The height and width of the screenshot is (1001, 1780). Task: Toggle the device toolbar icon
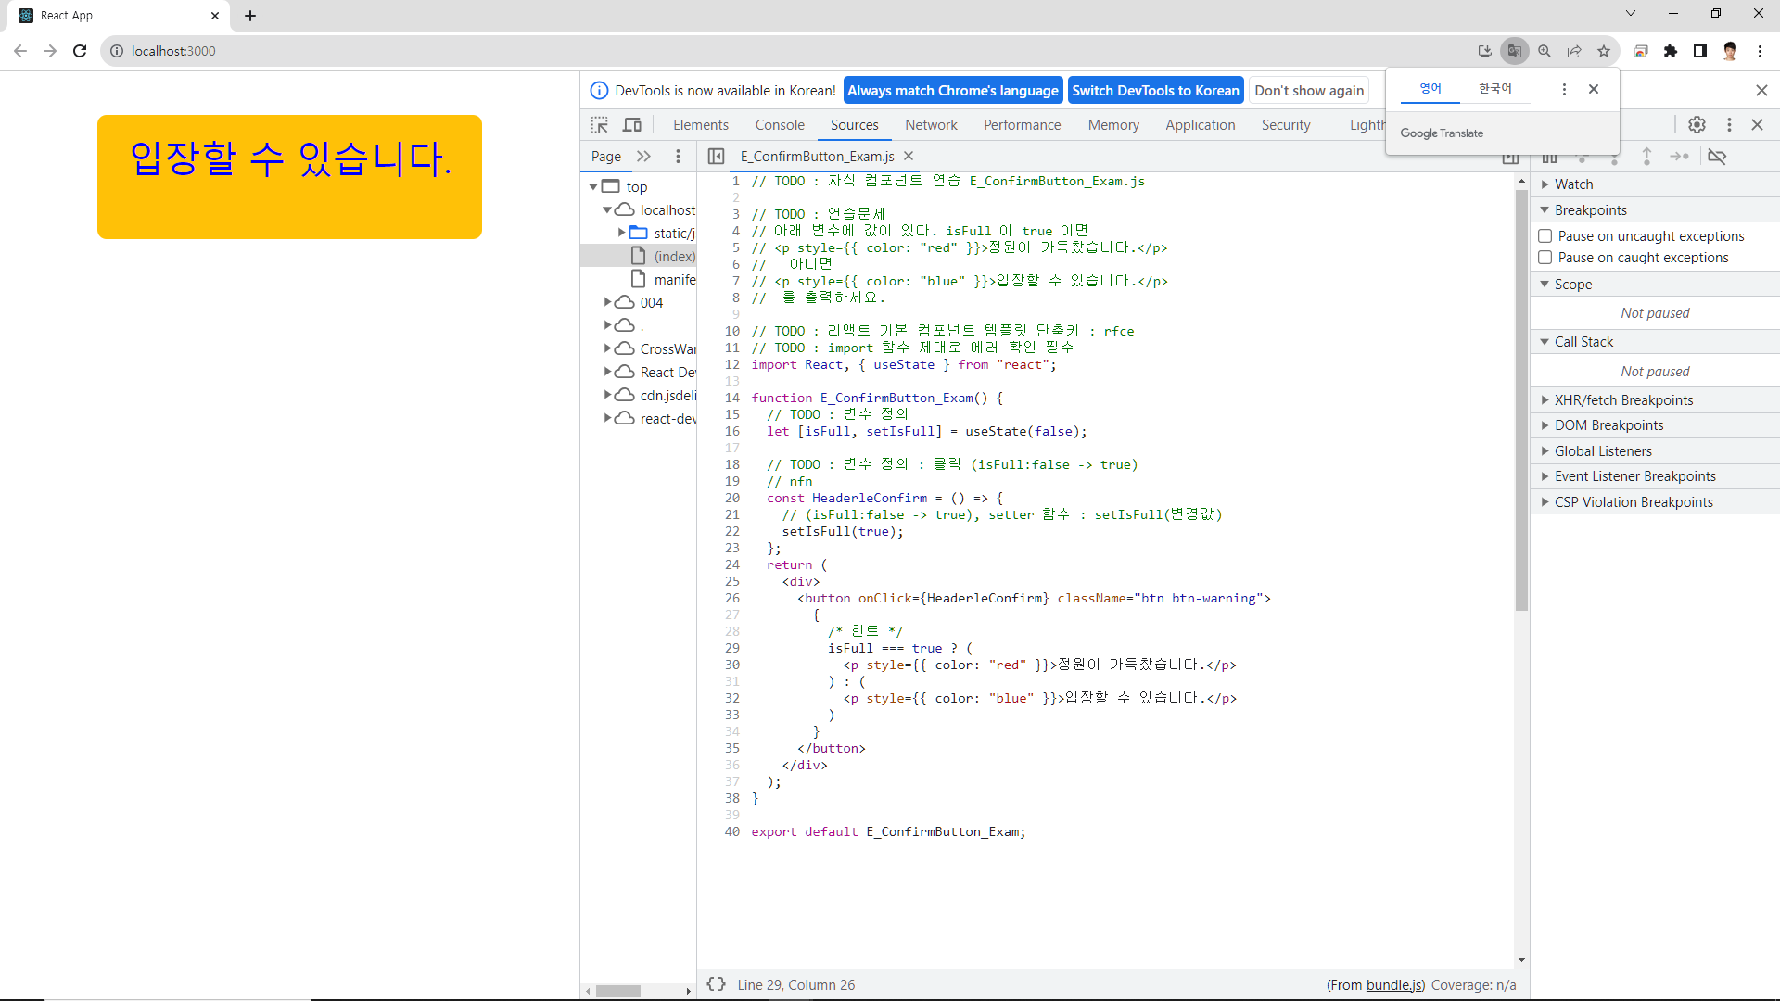pyautogui.click(x=632, y=125)
